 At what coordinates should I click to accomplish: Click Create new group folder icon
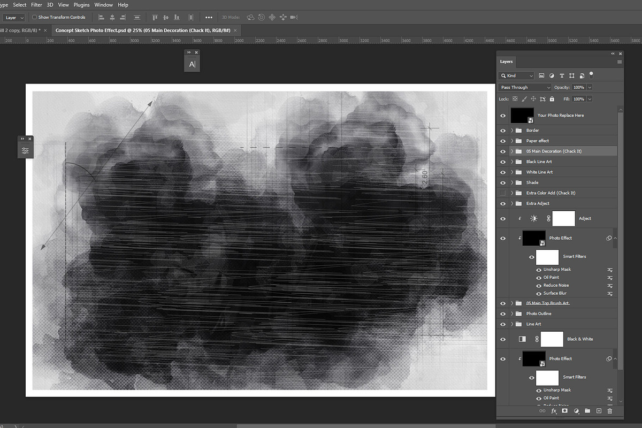click(587, 411)
